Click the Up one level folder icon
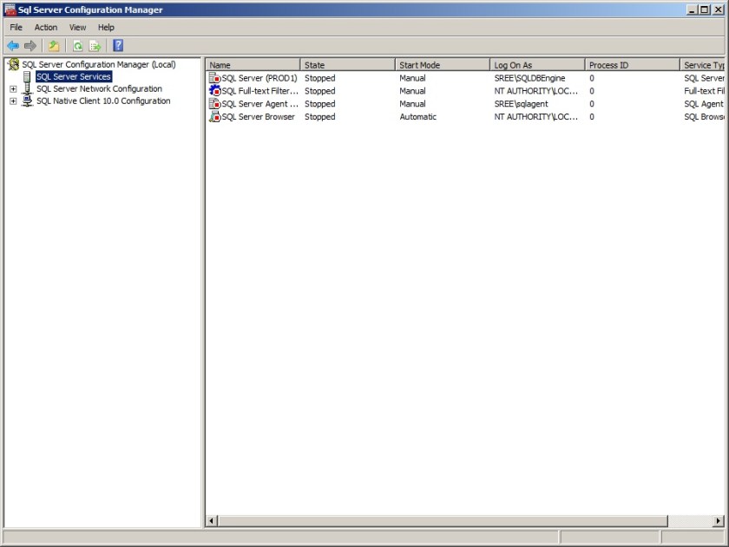729x547 pixels. point(54,46)
